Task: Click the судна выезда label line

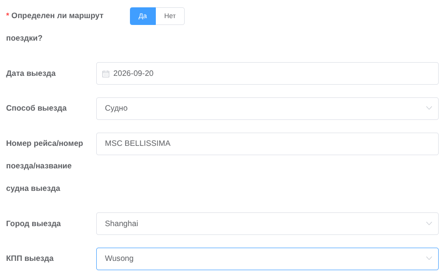Action: point(33,188)
